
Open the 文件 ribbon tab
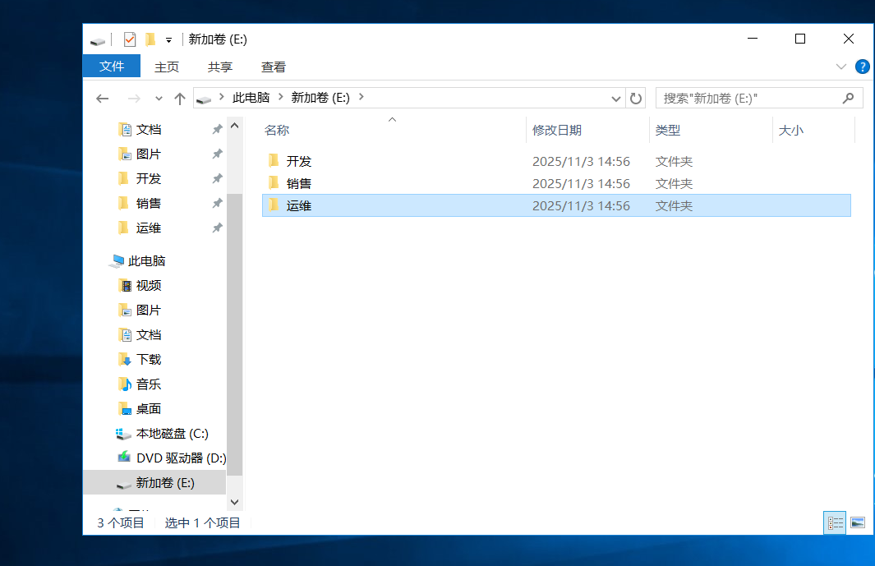pos(112,67)
